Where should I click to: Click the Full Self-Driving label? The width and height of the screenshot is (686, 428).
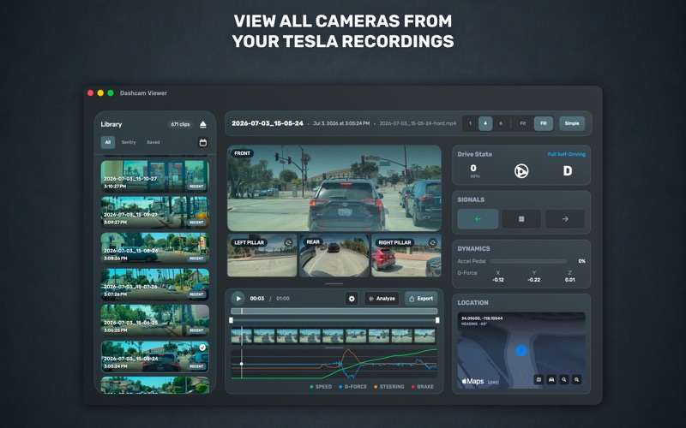[566, 154]
